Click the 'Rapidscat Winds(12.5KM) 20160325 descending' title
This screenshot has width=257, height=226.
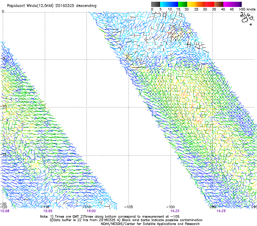click(x=52, y=6)
